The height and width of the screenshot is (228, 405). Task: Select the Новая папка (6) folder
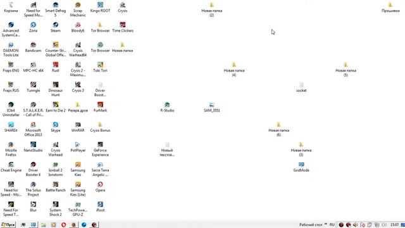click(x=278, y=129)
